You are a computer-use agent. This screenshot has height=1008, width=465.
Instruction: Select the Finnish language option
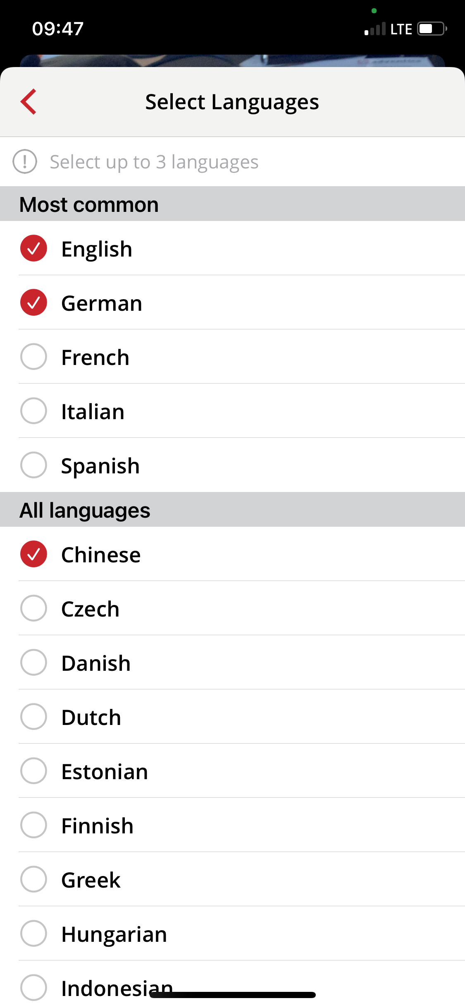[x=232, y=825]
